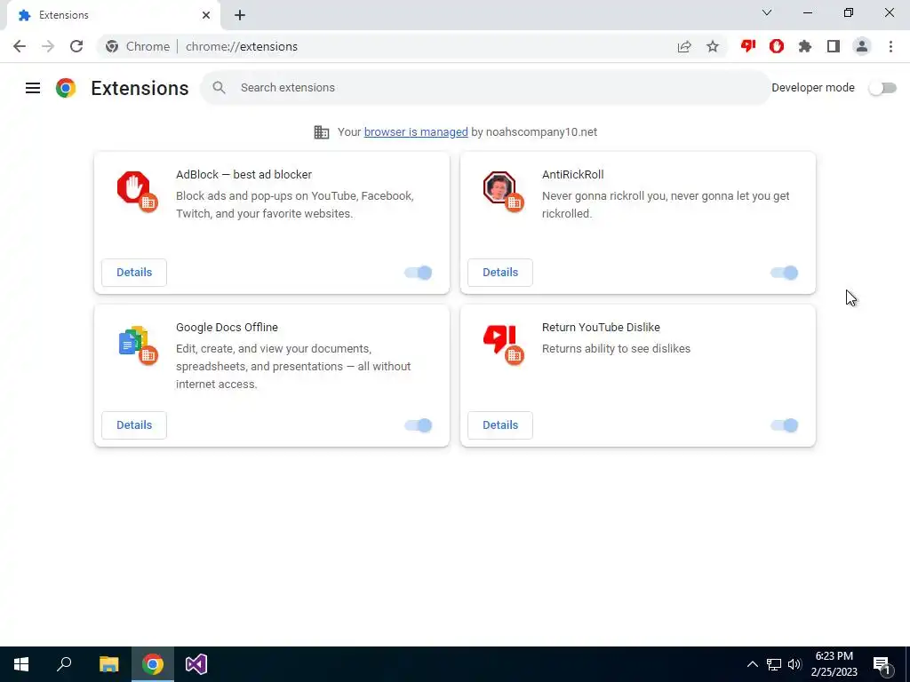This screenshot has height=682, width=910.
Task: Toggle Google Docs Offline extension off
Action: click(x=419, y=425)
